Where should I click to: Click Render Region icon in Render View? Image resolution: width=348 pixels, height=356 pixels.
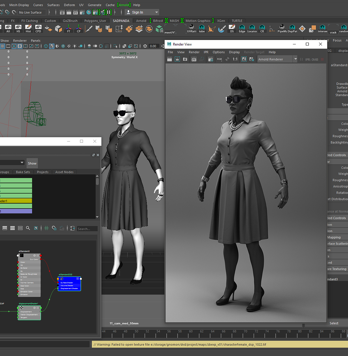click(x=177, y=59)
